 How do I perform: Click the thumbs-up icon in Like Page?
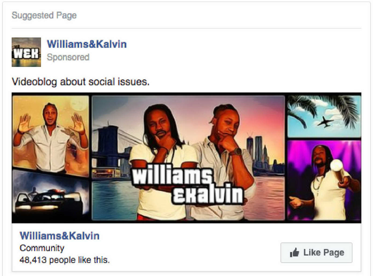(294, 252)
